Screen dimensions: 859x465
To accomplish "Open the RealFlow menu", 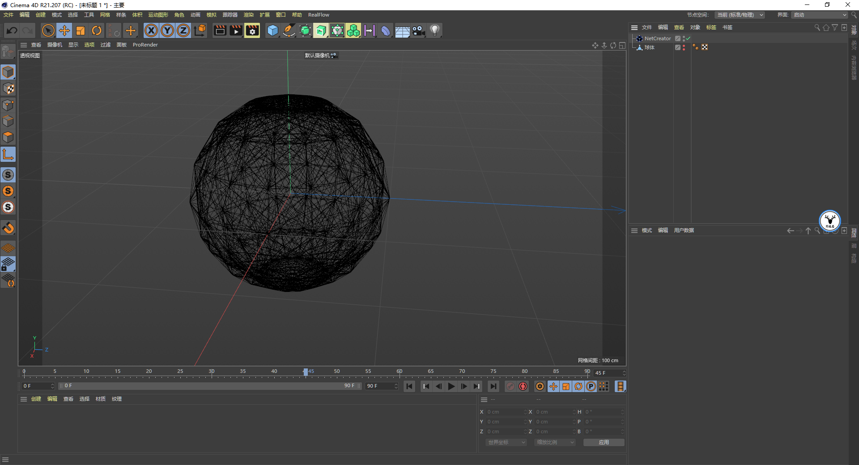I will pos(319,15).
